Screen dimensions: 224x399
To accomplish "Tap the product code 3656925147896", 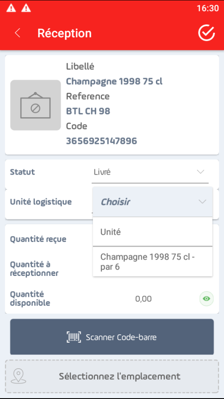I will (x=102, y=141).
